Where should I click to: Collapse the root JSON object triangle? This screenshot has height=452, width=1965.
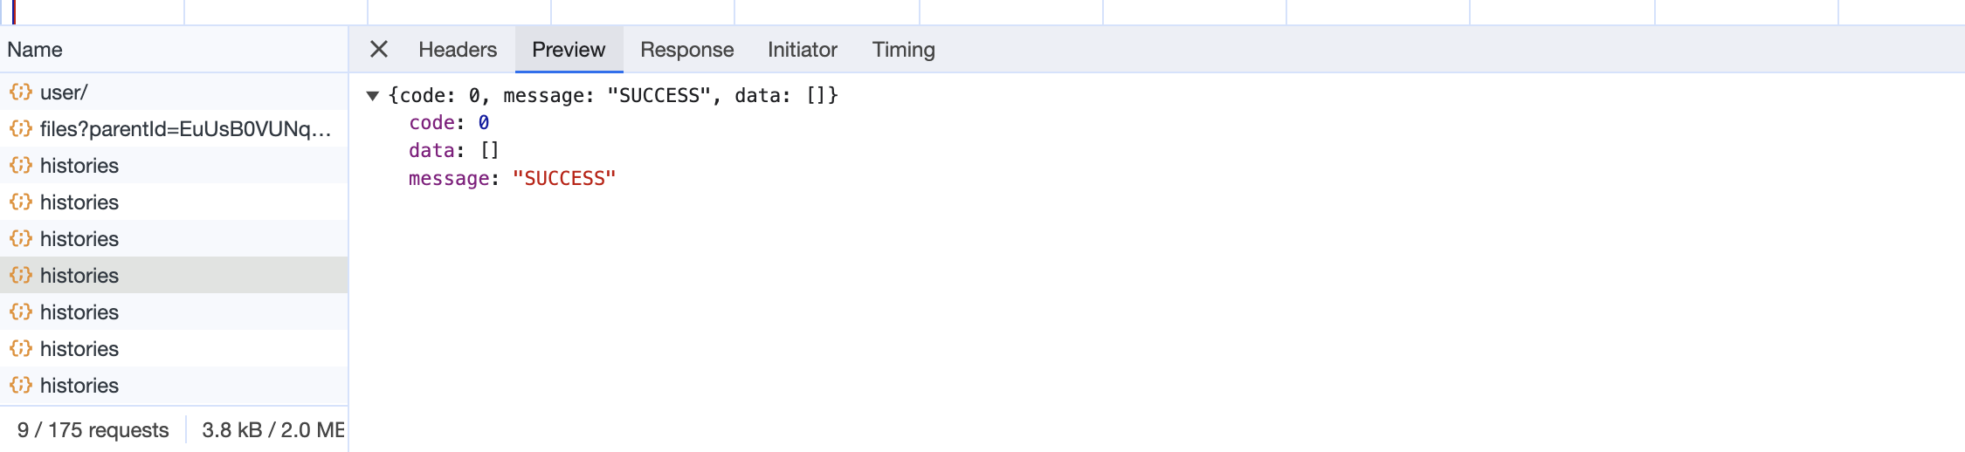[373, 96]
